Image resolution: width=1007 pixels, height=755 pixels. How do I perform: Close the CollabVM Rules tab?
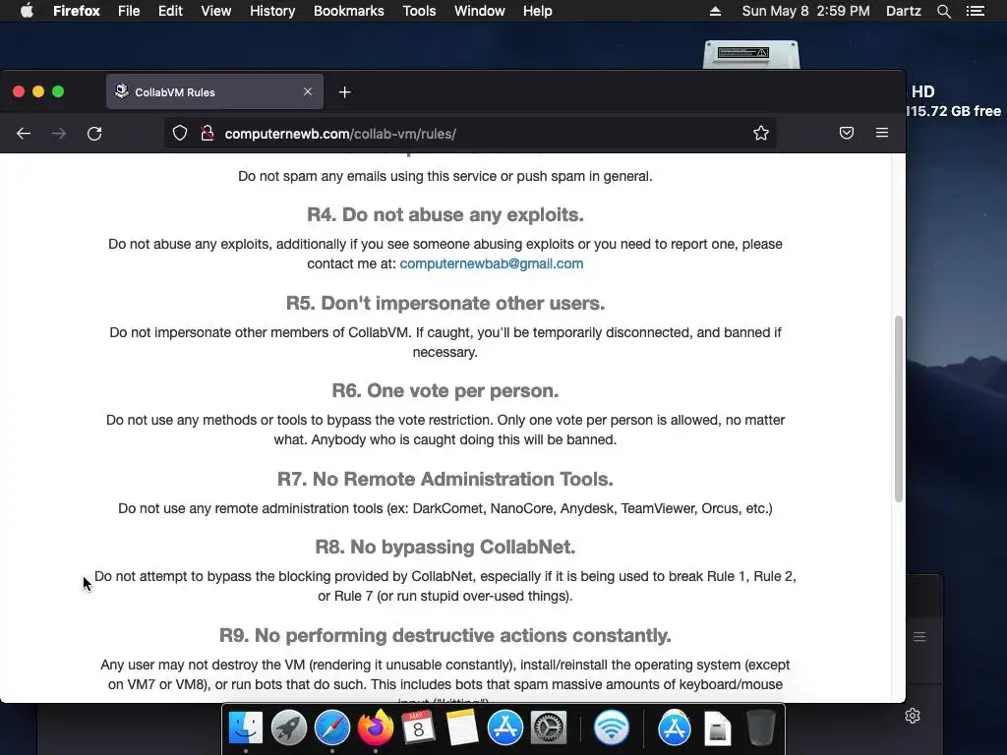coord(308,91)
